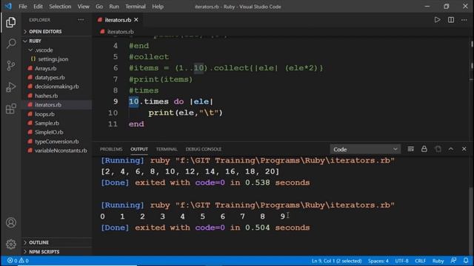This screenshot has width=474, height=266.
Task: Open decisionmaking.rb in the explorer
Action: point(57,86)
